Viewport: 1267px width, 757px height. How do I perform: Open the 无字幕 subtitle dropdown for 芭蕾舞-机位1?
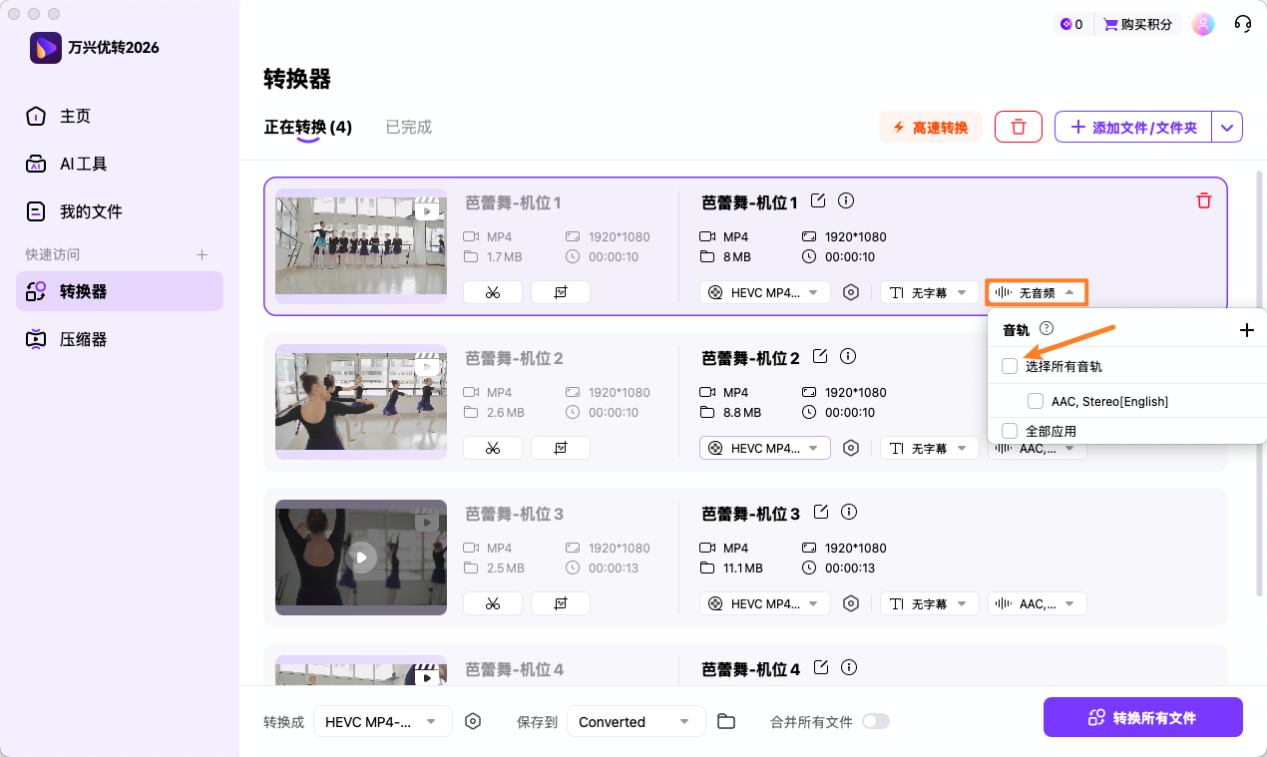(x=929, y=292)
